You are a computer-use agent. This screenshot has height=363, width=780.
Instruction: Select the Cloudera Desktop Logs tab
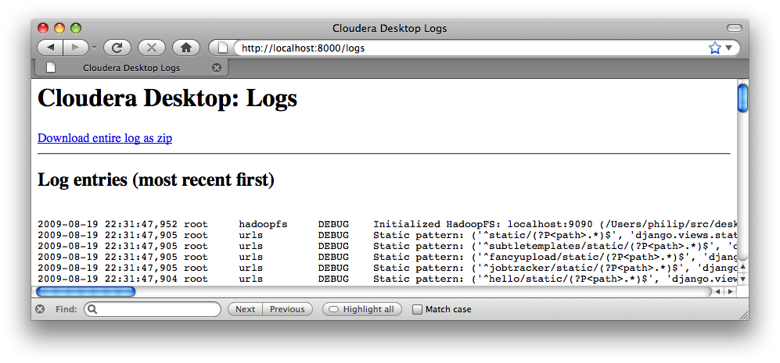(131, 68)
